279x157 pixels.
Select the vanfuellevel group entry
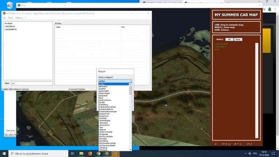(x=10, y=26)
